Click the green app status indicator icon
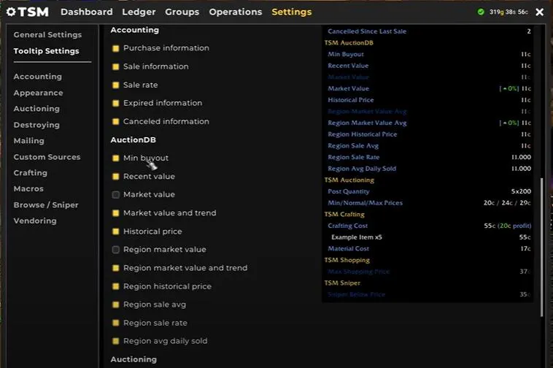The image size is (553, 368). (x=481, y=12)
